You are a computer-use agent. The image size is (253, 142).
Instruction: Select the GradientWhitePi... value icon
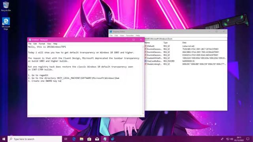pyautogui.click(x=145, y=58)
